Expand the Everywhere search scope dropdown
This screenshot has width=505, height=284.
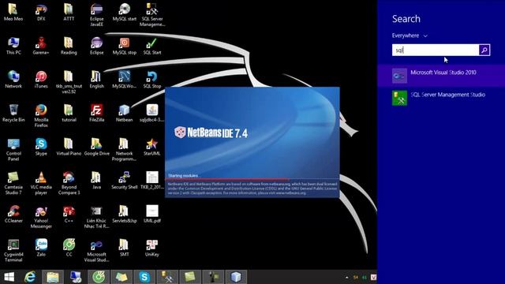(x=410, y=35)
